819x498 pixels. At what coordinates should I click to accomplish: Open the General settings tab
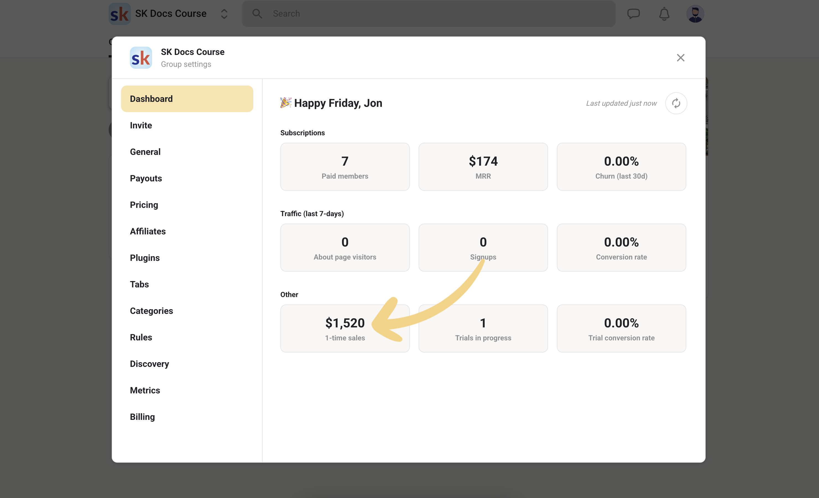pyautogui.click(x=187, y=152)
